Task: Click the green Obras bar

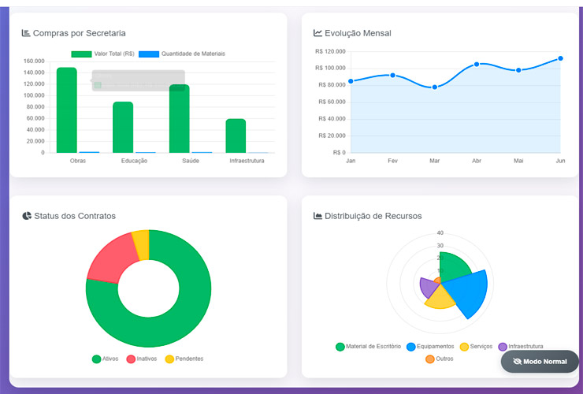Action: point(67,110)
